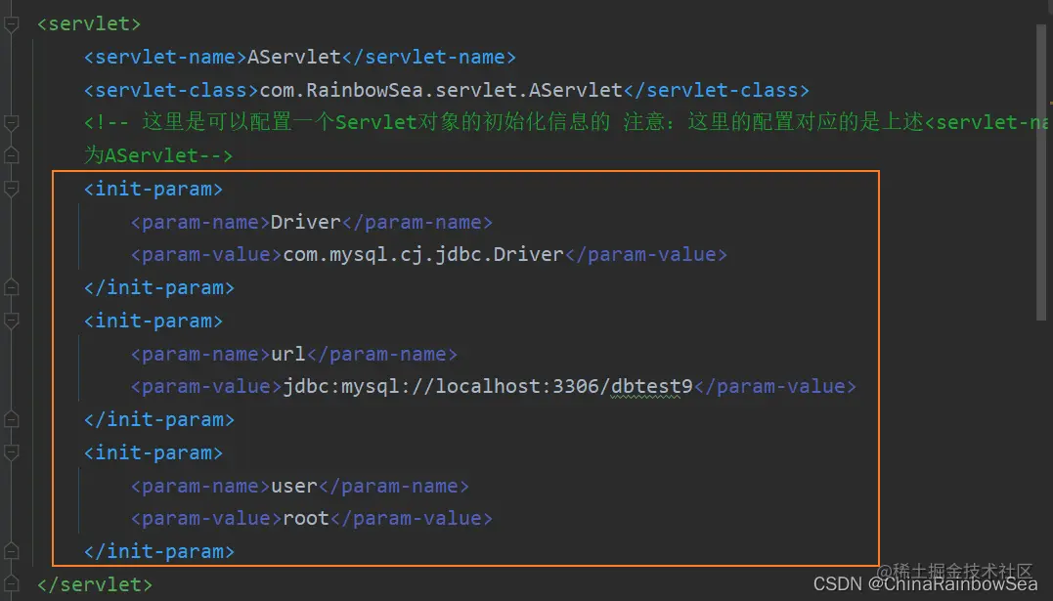Click the comment text '为AServlet-->'
This screenshot has width=1053, height=601.
(x=158, y=155)
